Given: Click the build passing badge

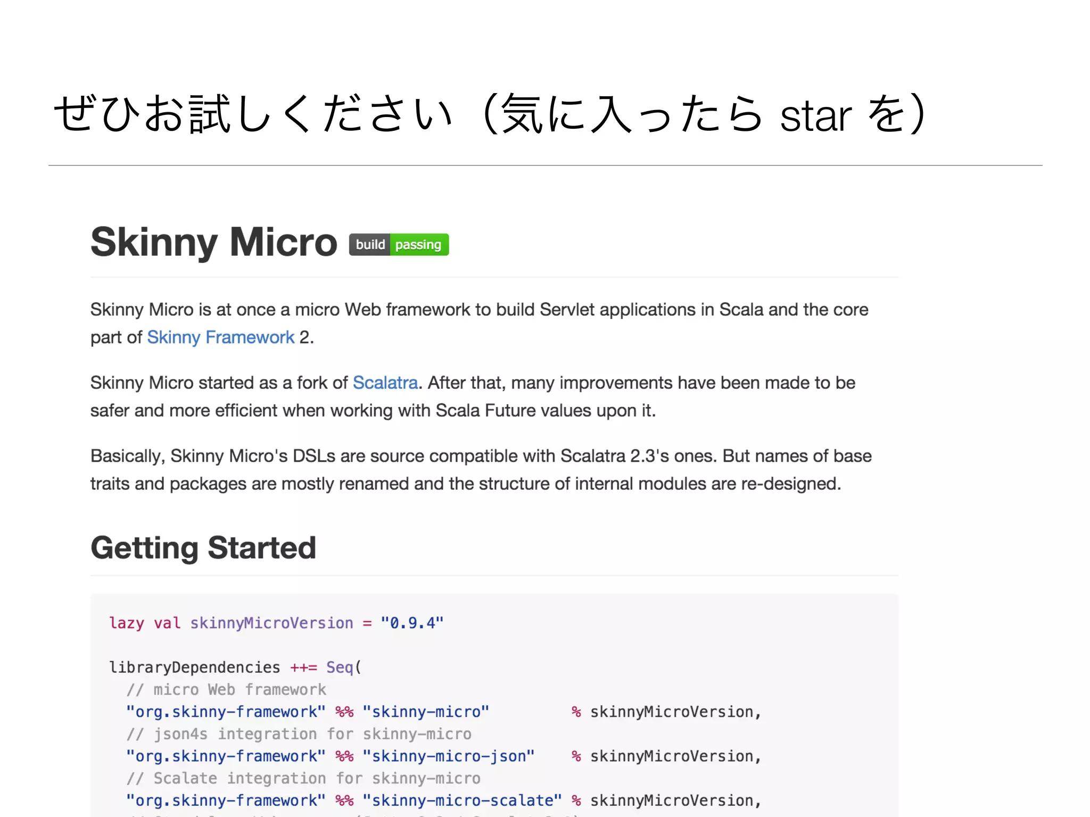Looking at the screenshot, I should point(399,245).
